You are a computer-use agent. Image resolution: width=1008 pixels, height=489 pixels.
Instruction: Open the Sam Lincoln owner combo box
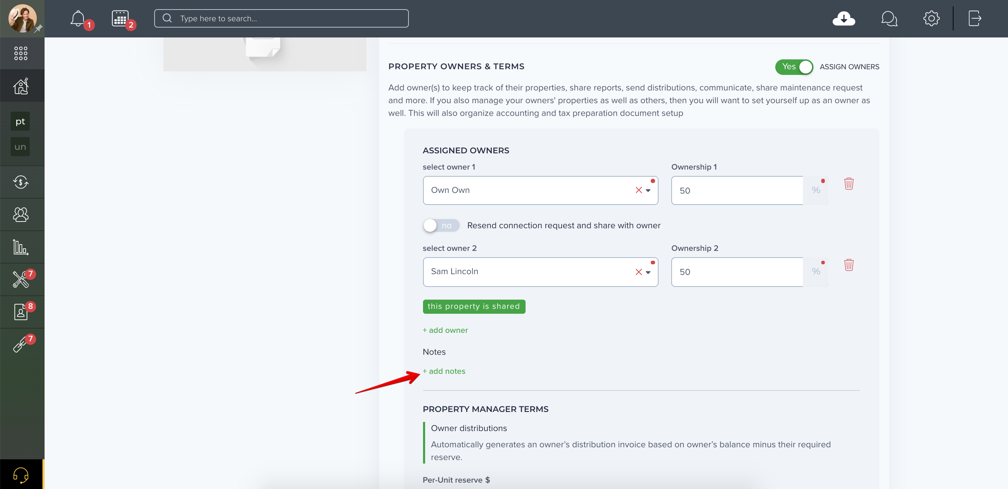tap(540, 272)
